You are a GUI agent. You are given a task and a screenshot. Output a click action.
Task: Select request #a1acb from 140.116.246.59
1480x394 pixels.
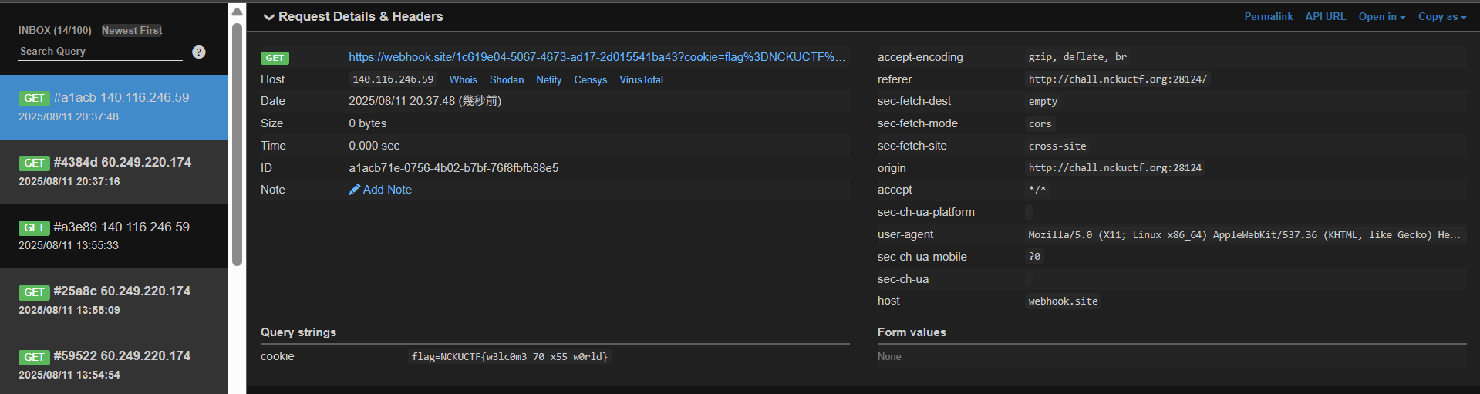tap(114, 107)
